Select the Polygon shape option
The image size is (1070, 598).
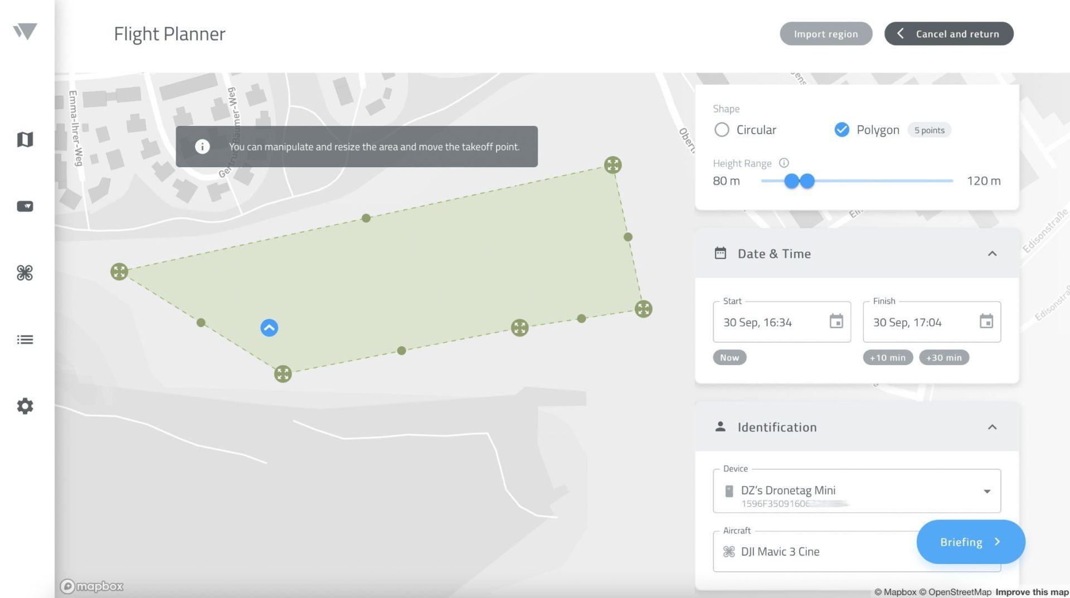tap(841, 129)
